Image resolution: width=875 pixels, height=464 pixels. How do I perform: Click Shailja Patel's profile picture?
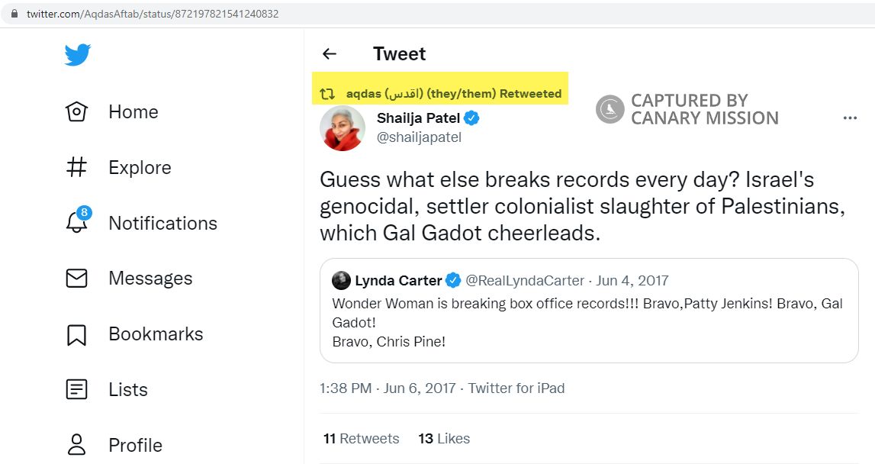(343, 128)
